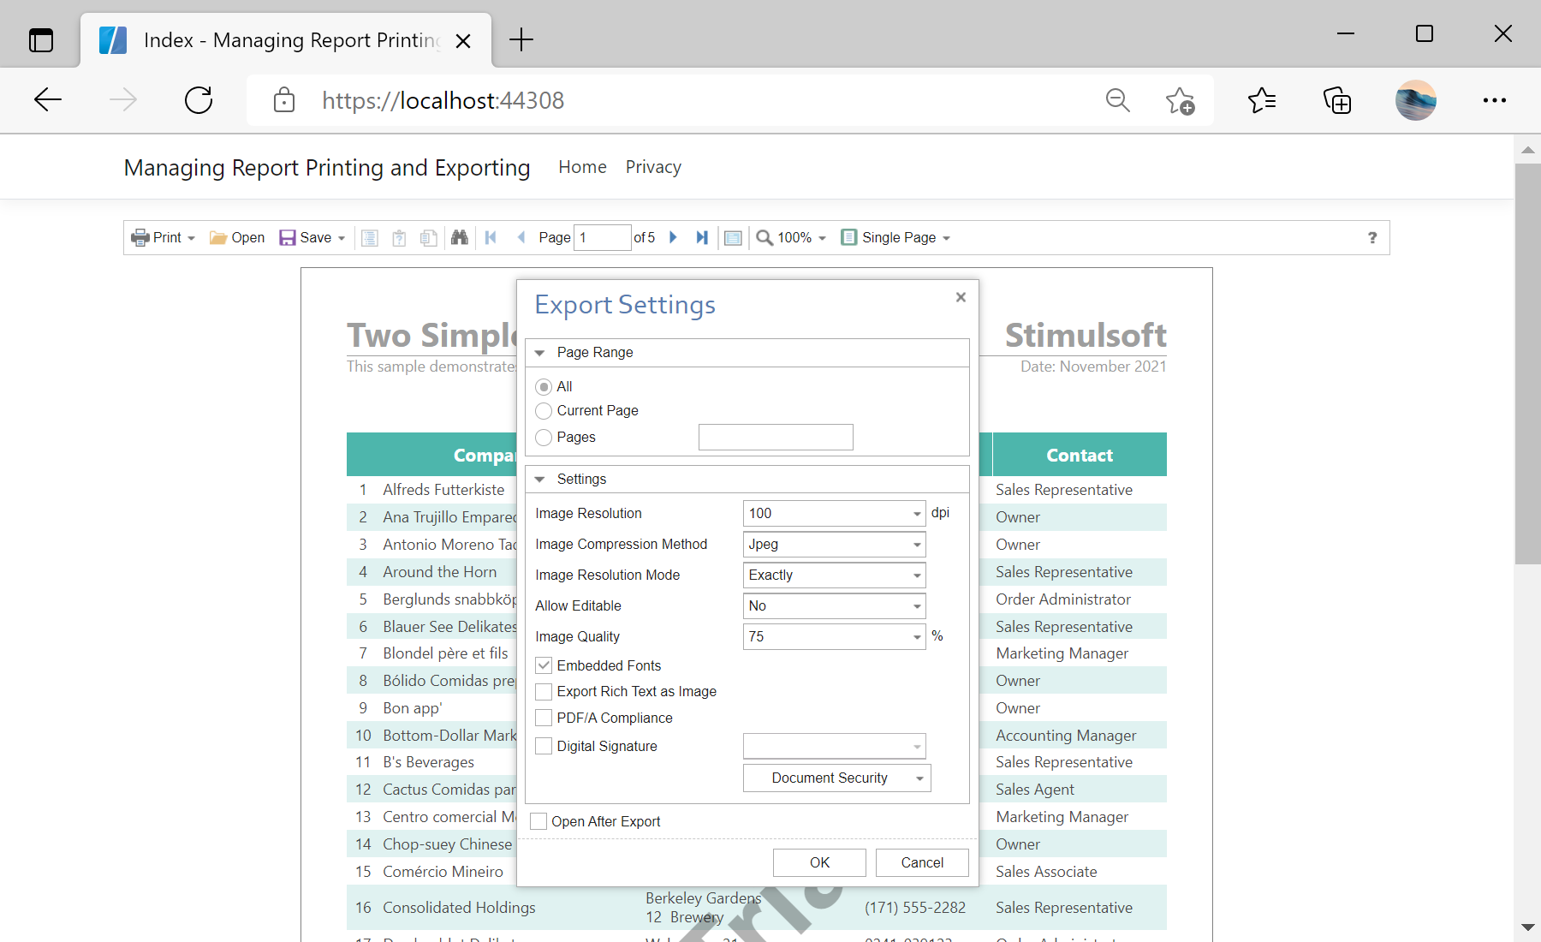Screen dimensions: 1541x942
Task: Click the About question mark icon
Action: pyautogui.click(x=1372, y=237)
